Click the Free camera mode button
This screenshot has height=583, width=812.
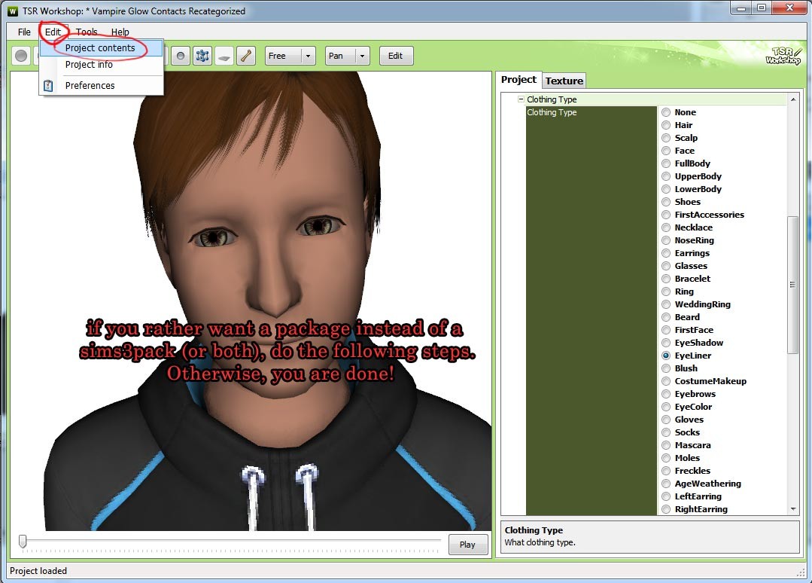coord(283,56)
